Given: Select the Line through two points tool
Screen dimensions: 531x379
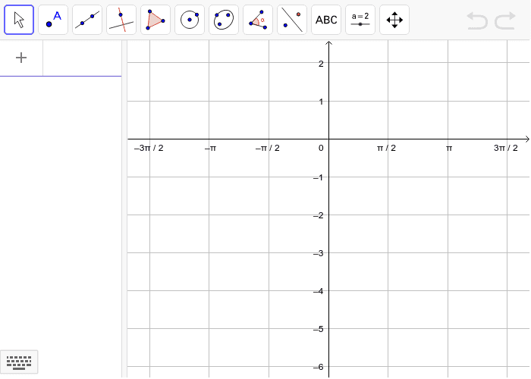Looking at the screenshot, I should (x=87, y=20).
